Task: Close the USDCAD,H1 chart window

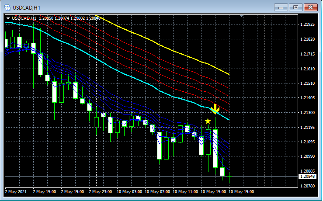Action: (310, 7)
